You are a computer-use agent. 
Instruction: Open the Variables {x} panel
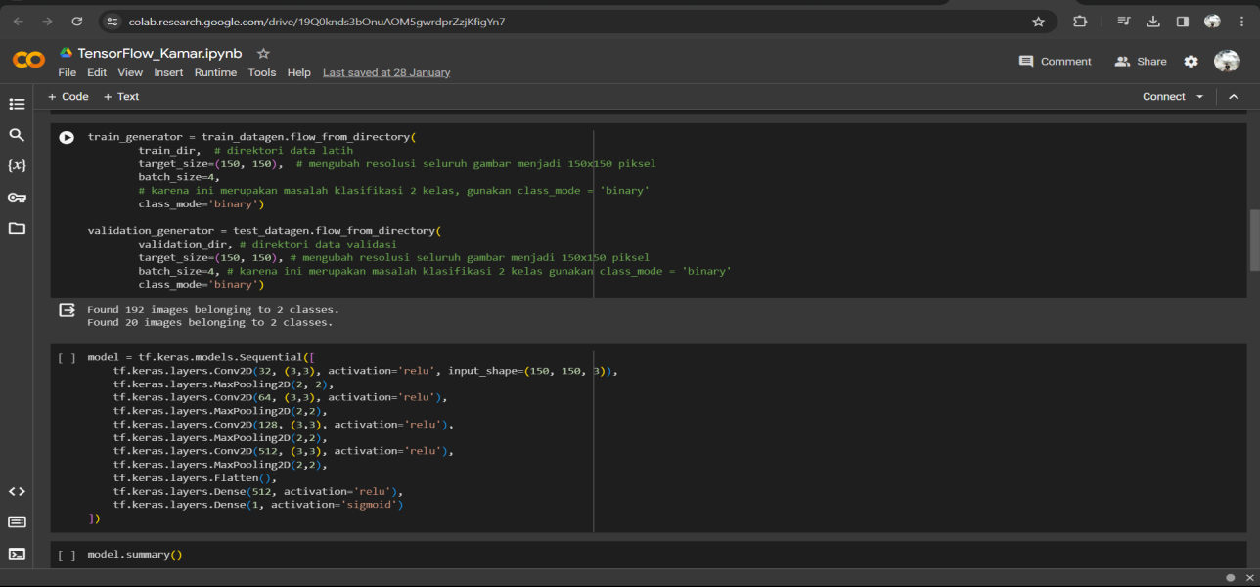17,165
